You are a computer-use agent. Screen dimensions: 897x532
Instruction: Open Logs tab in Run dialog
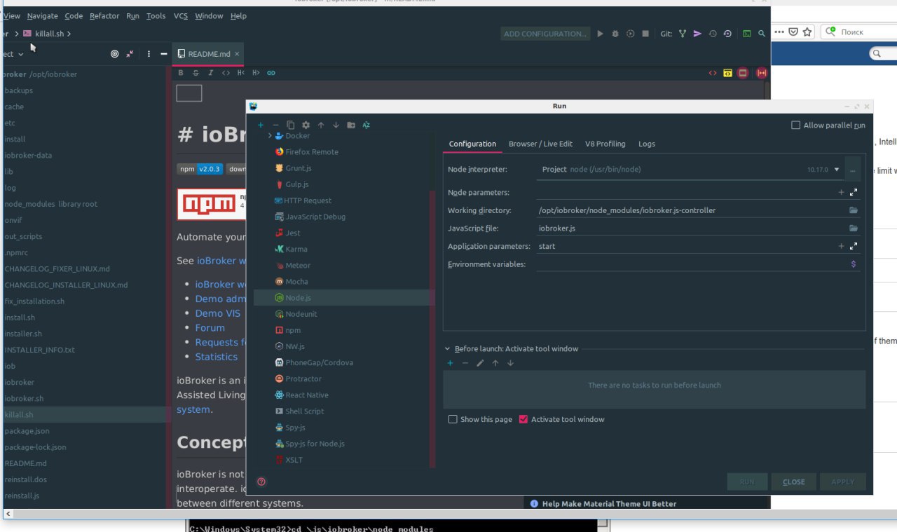click(647, 144)
